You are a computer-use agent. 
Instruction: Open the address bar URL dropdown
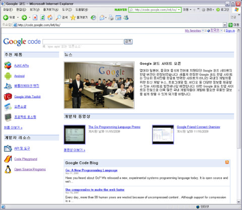pos(225,25)
